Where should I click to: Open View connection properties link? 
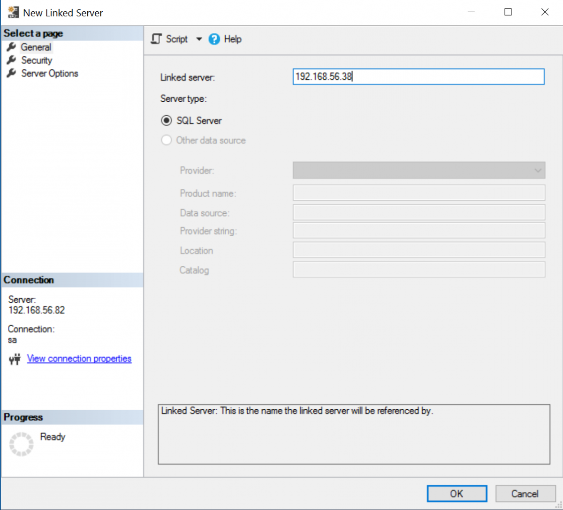[79, 359]
